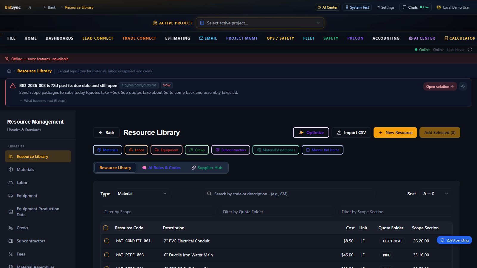The image size is (477, 268).
Task: Click the Add Selected (0) button
Action: 440,133
